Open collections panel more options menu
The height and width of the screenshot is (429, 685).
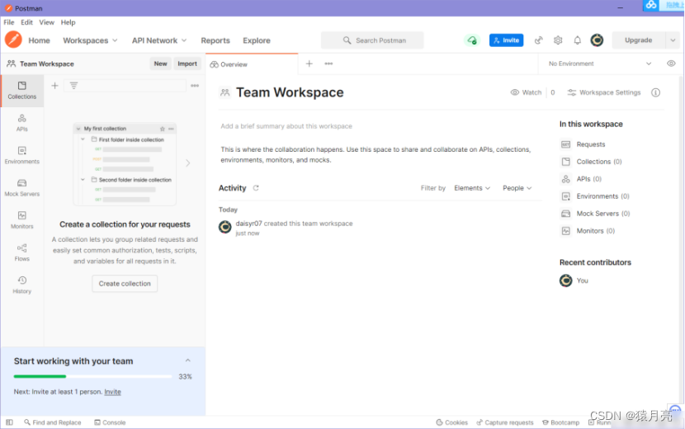pyautogui.click(x=195, y=86)
